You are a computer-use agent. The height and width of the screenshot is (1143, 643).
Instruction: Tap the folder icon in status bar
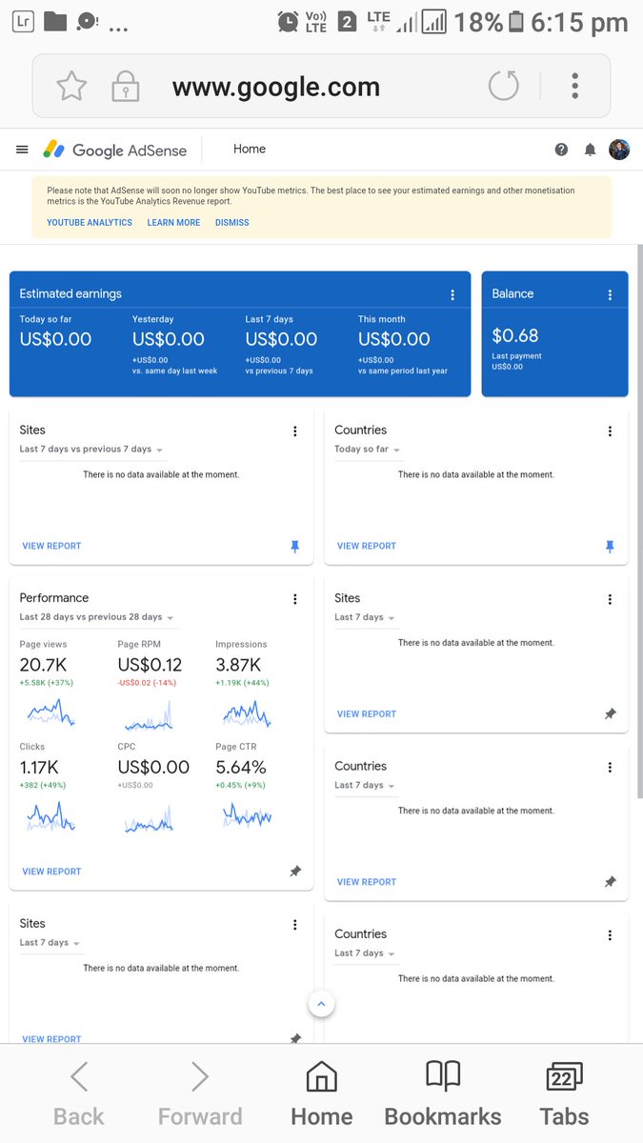(x=55, y=21)
